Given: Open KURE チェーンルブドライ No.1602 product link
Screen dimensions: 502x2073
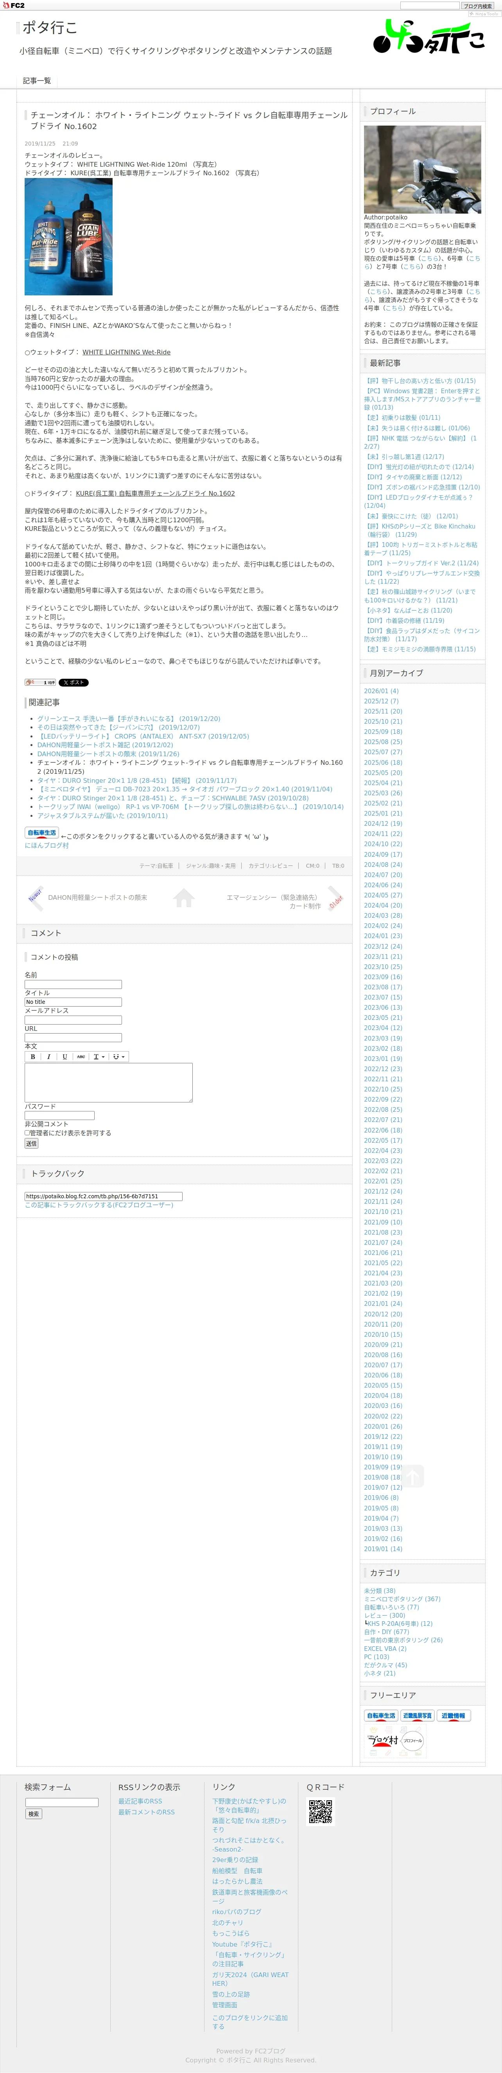Looking at the screenshot, I should (x=155, y=493).
